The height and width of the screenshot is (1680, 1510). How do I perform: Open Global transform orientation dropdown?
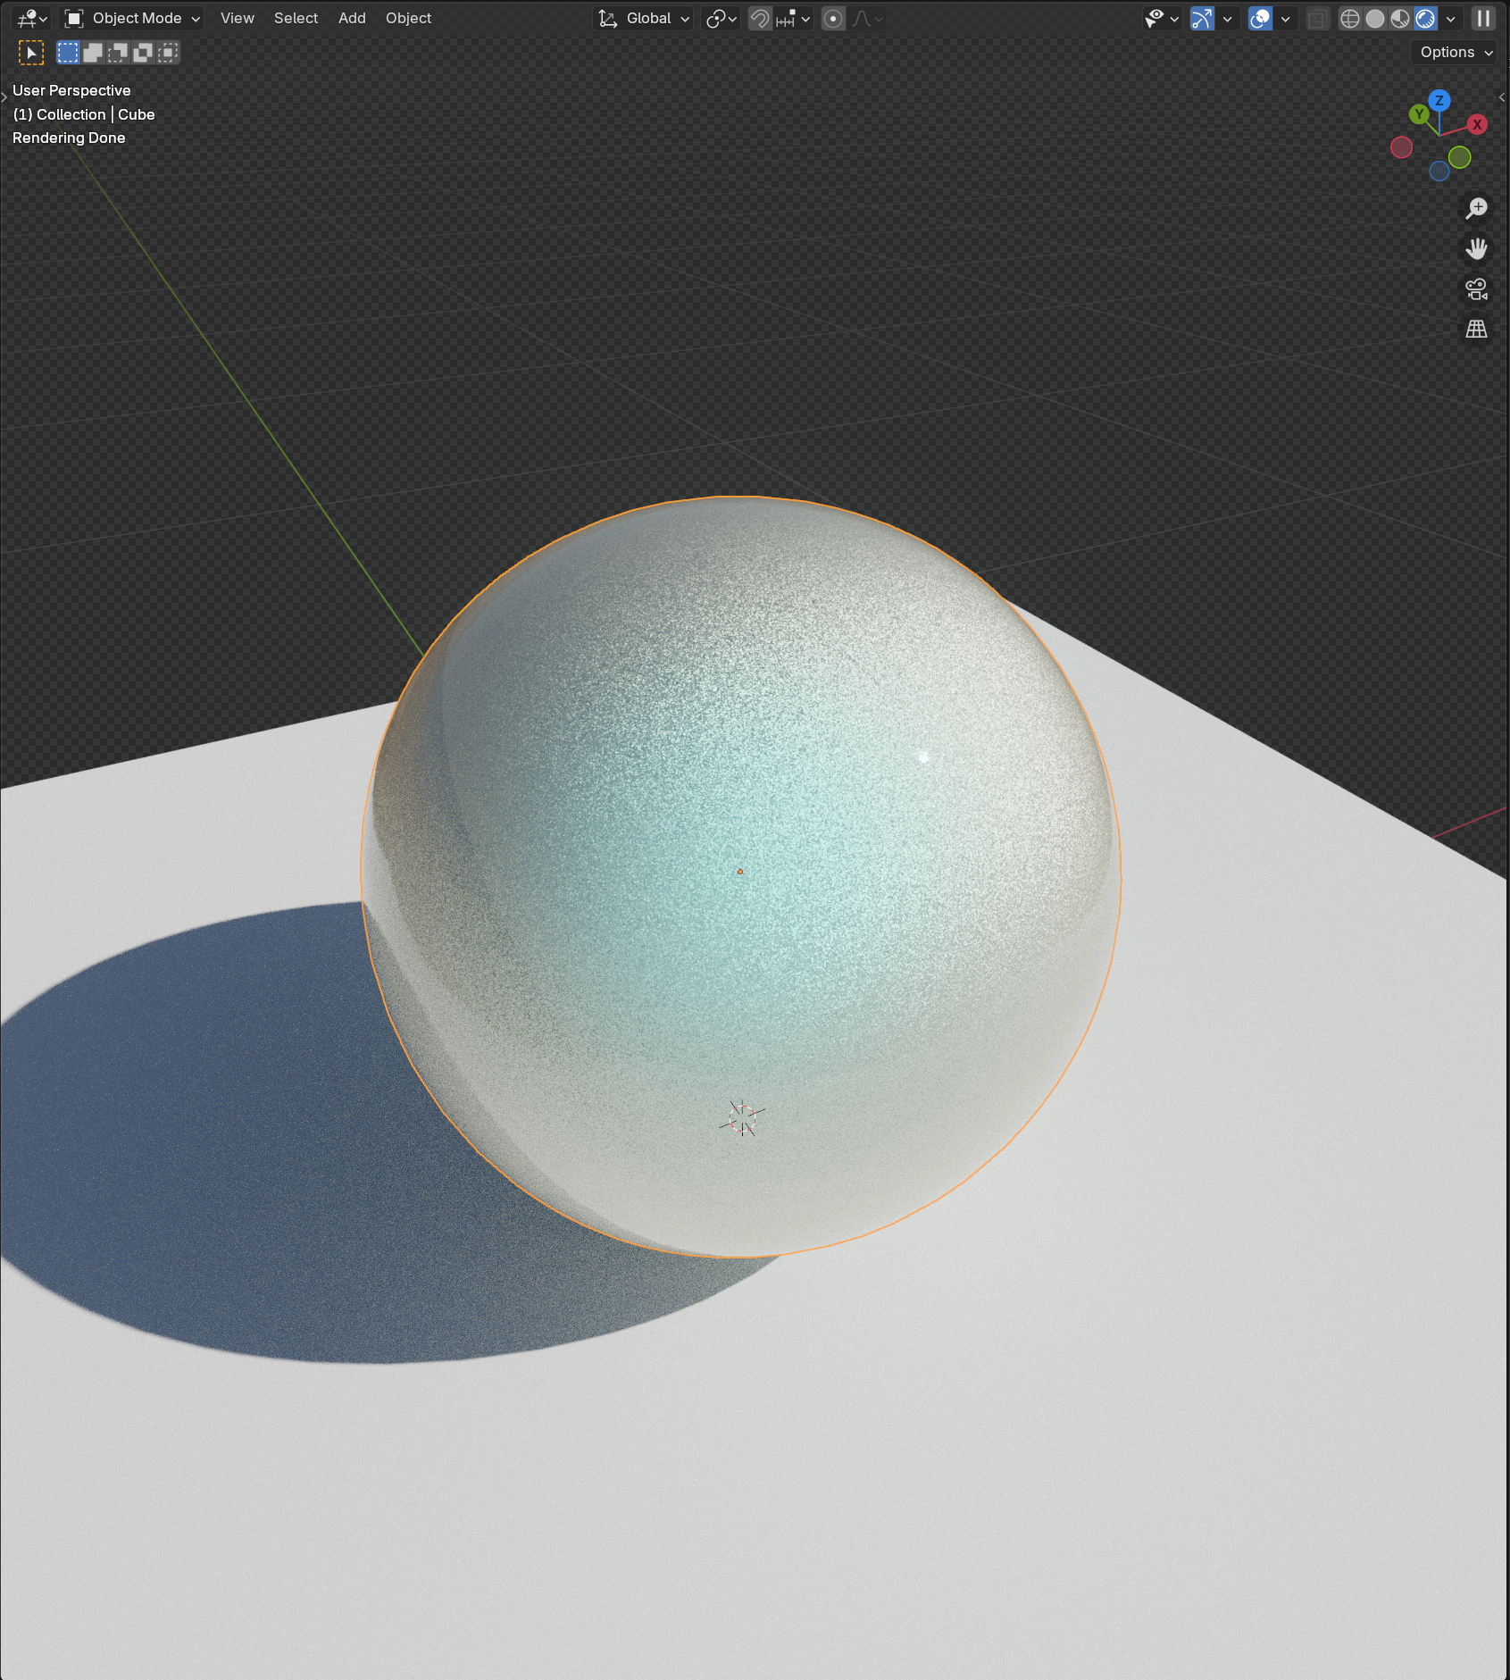click(x=644, y=18)
